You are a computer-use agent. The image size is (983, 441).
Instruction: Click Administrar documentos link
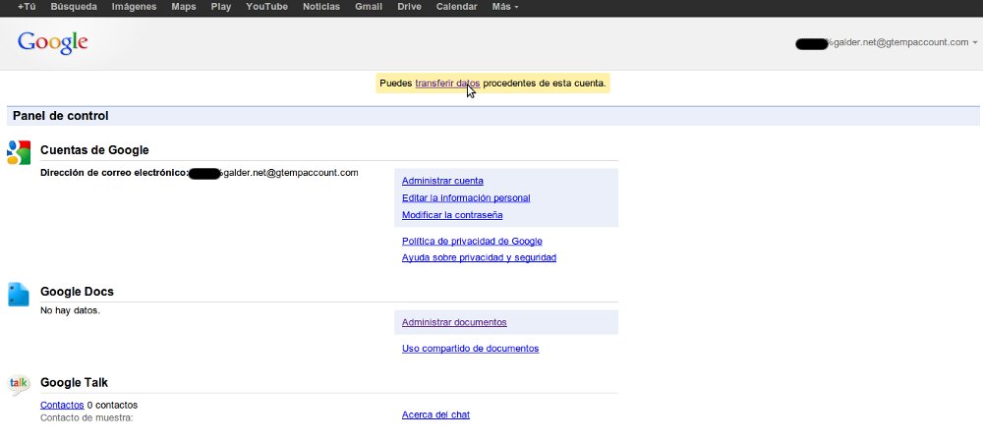[x=454, y=322]
